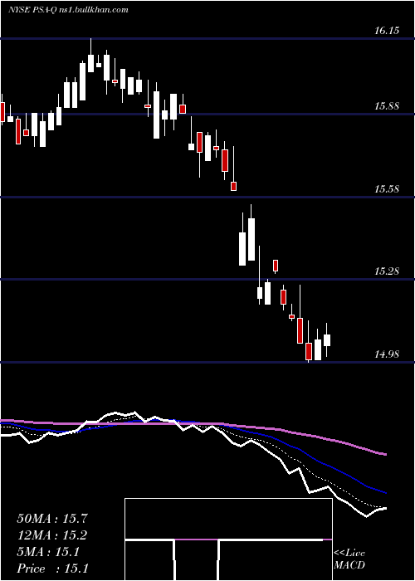The height and width of the screenshot is (581, 415).
Task: Click the <<Live MACD label
Action: (x=349, y=559)
